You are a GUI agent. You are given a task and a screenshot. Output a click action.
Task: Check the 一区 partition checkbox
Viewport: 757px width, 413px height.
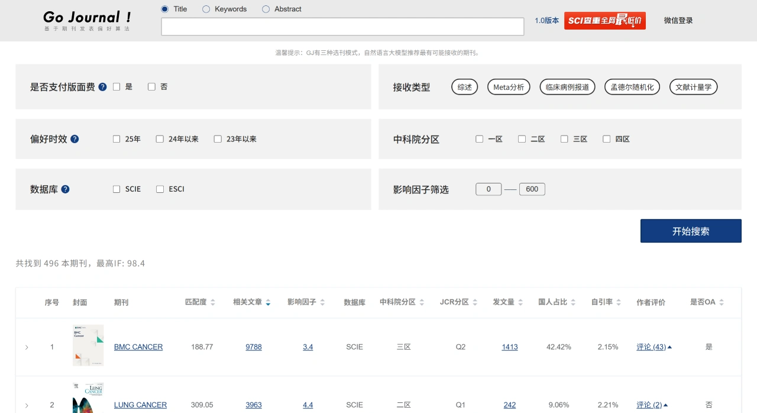479,139
